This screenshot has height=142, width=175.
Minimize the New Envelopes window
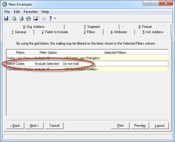tap(147, 3)
